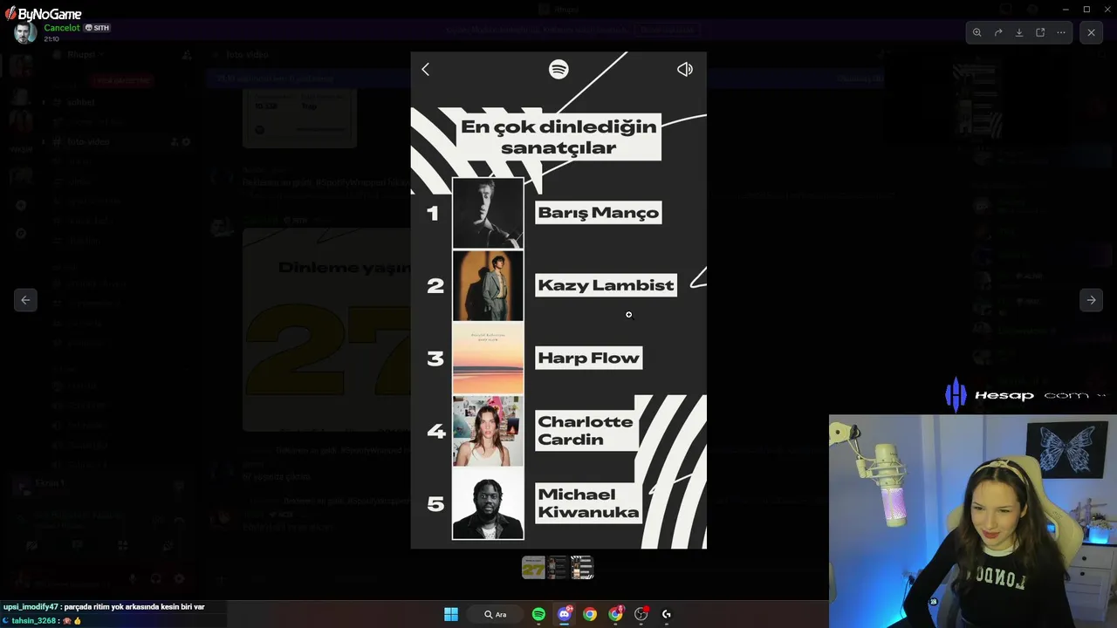Viewport: 1117px width, 628px height.
Task: Open more options (three dots) in the viewer toolbar
Action: [1061, 32]
